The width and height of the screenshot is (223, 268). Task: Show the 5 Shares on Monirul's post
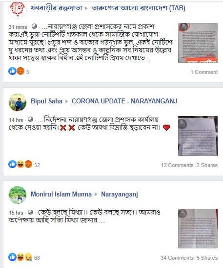(x=207, y=258)
